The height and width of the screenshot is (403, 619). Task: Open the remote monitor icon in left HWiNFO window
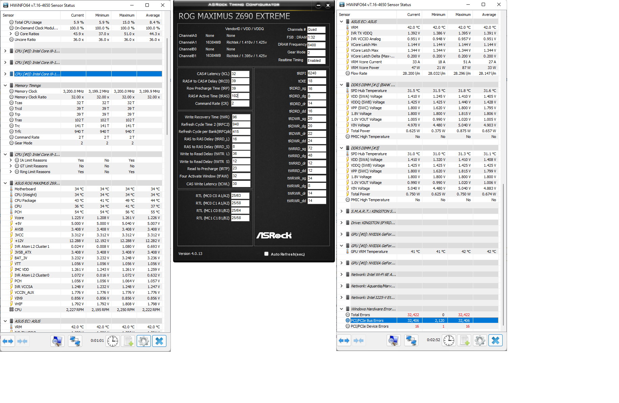tap(57, 341)
